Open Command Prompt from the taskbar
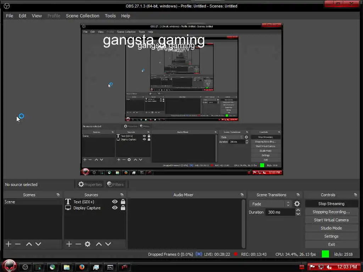Screen dimensions: 363x272 (110, 267)
